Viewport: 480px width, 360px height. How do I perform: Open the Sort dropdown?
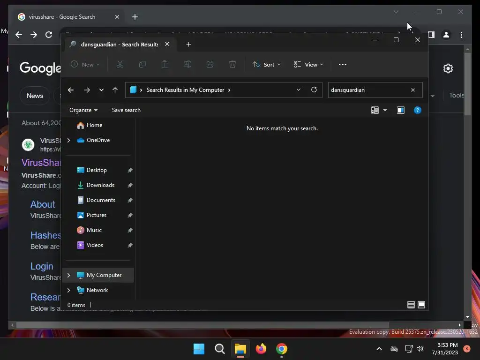point(266,65)
